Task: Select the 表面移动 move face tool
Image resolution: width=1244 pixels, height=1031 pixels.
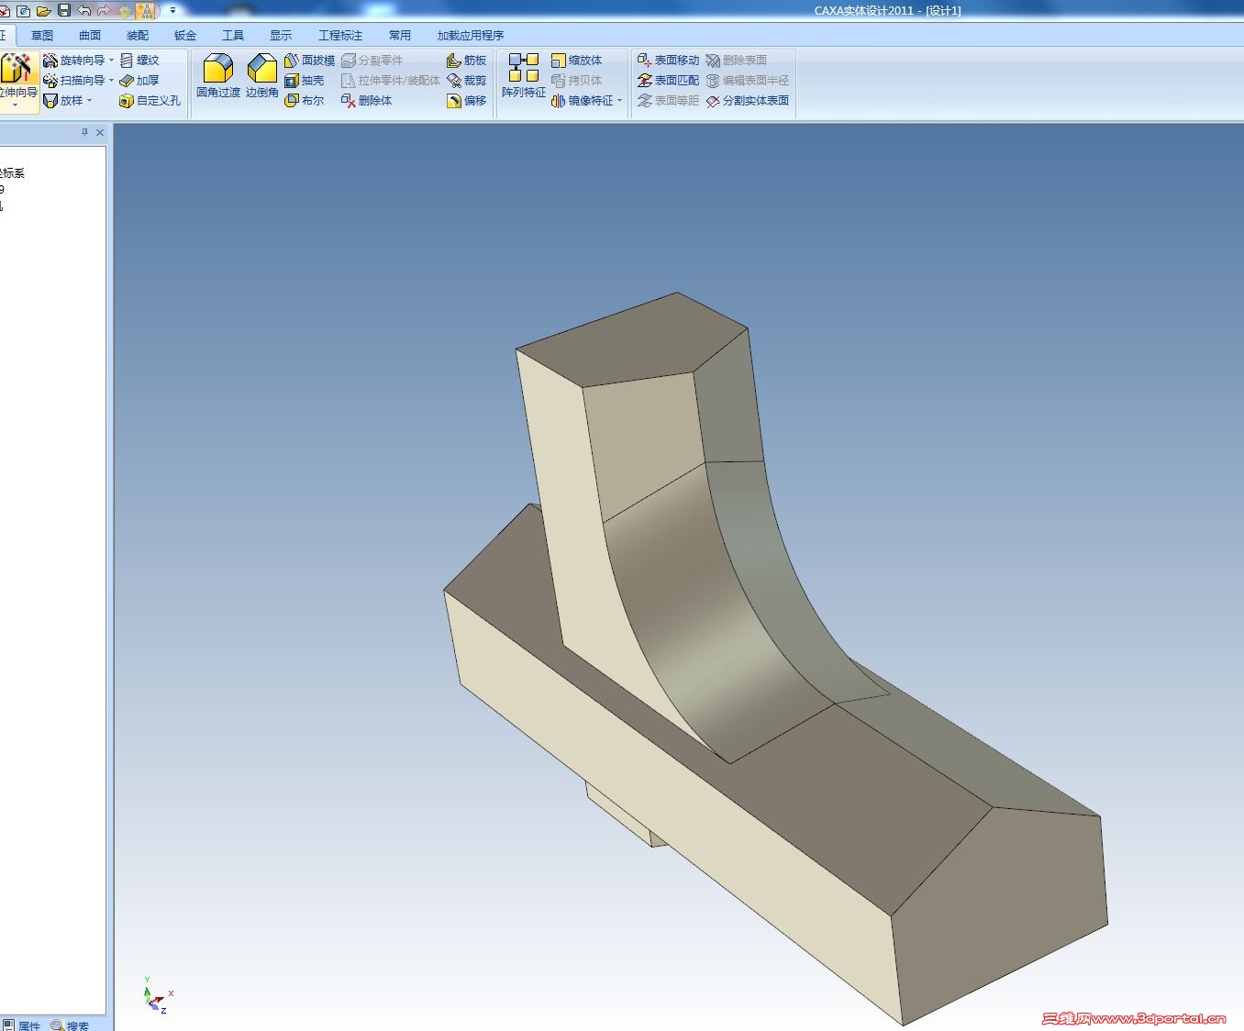Action: click(x=669, y=61)
